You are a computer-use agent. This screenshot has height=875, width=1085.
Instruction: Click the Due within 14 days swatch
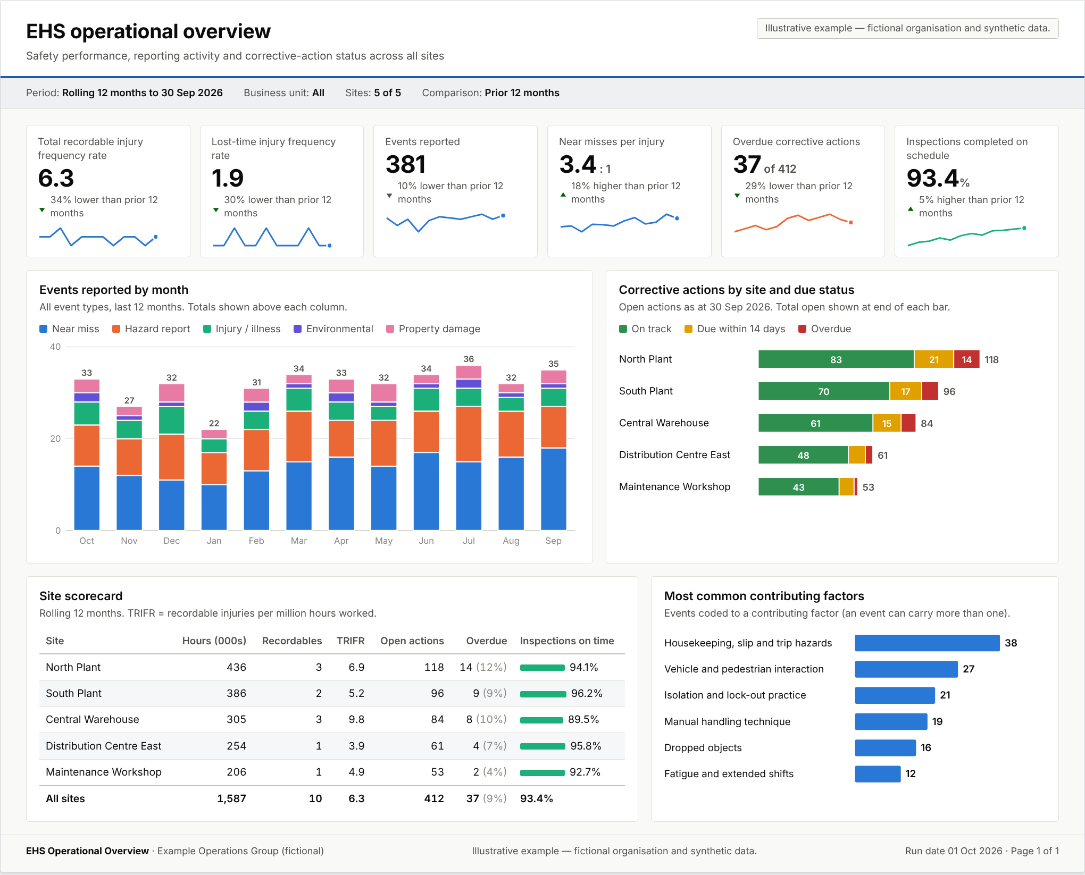pos(688,329)
